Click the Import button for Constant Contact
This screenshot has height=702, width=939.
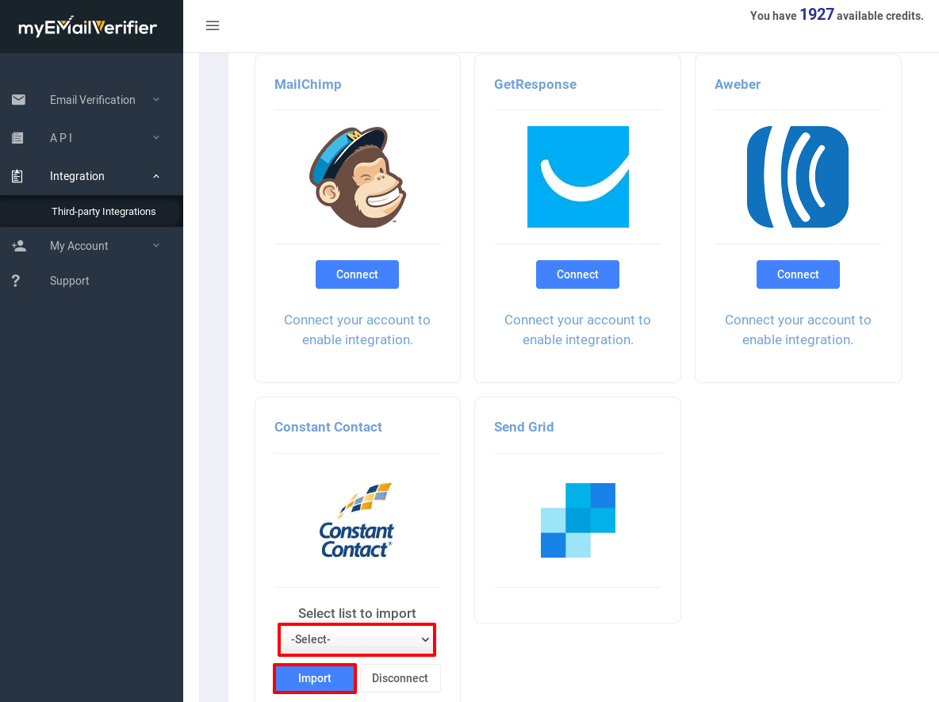pyautogui.click(x=314, y=678)
